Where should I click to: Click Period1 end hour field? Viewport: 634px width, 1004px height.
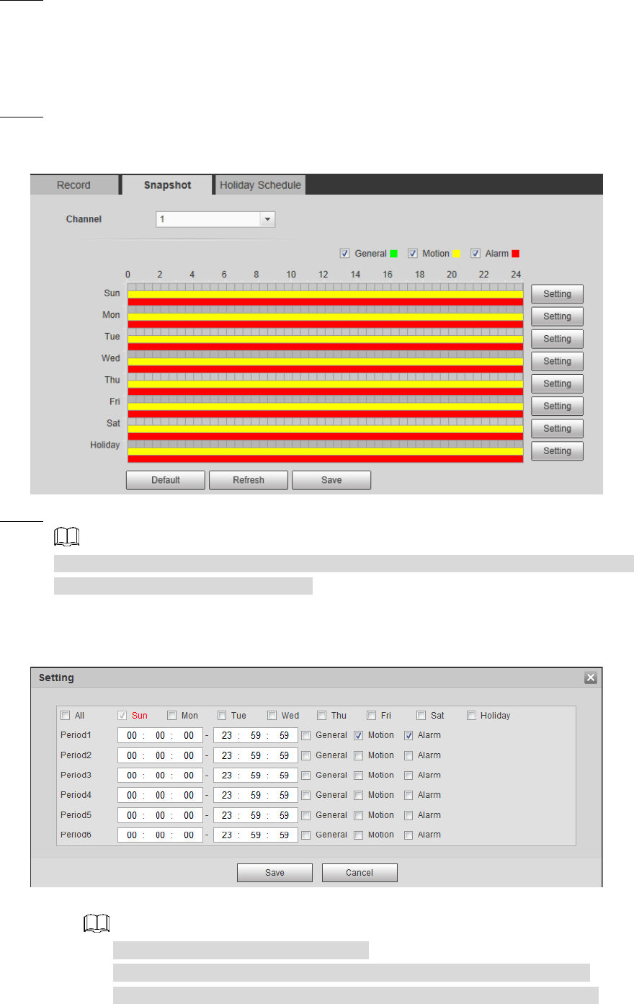click(227, 736)
